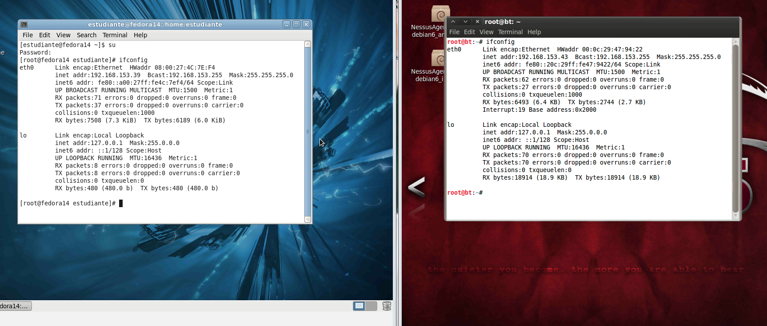Expand the Help menu in root@bt terminal
Screen dimensions: 767x326
pyautogui.click(x=534, y=32)
